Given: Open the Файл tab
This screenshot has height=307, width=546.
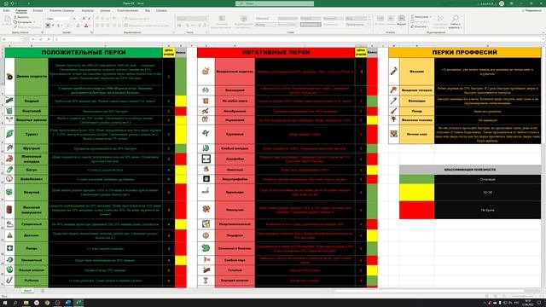Looking at the screenshot, I should click(6, 11).
